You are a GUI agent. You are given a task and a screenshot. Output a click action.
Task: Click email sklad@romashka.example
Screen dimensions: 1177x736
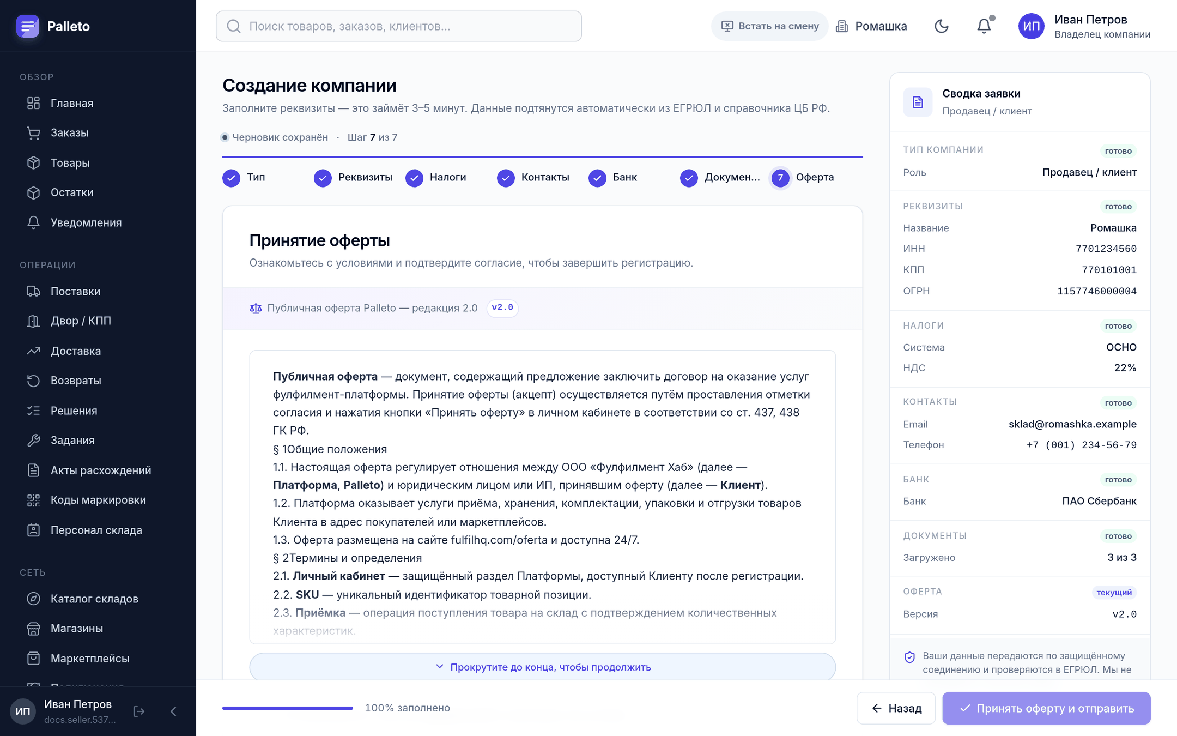tap(1072, 424)
